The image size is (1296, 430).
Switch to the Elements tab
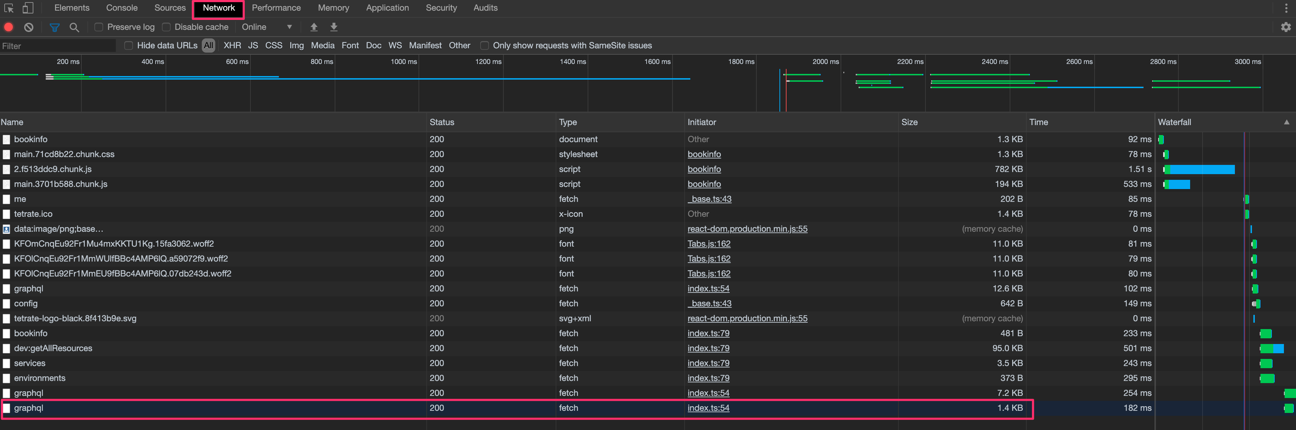point(72,8)
